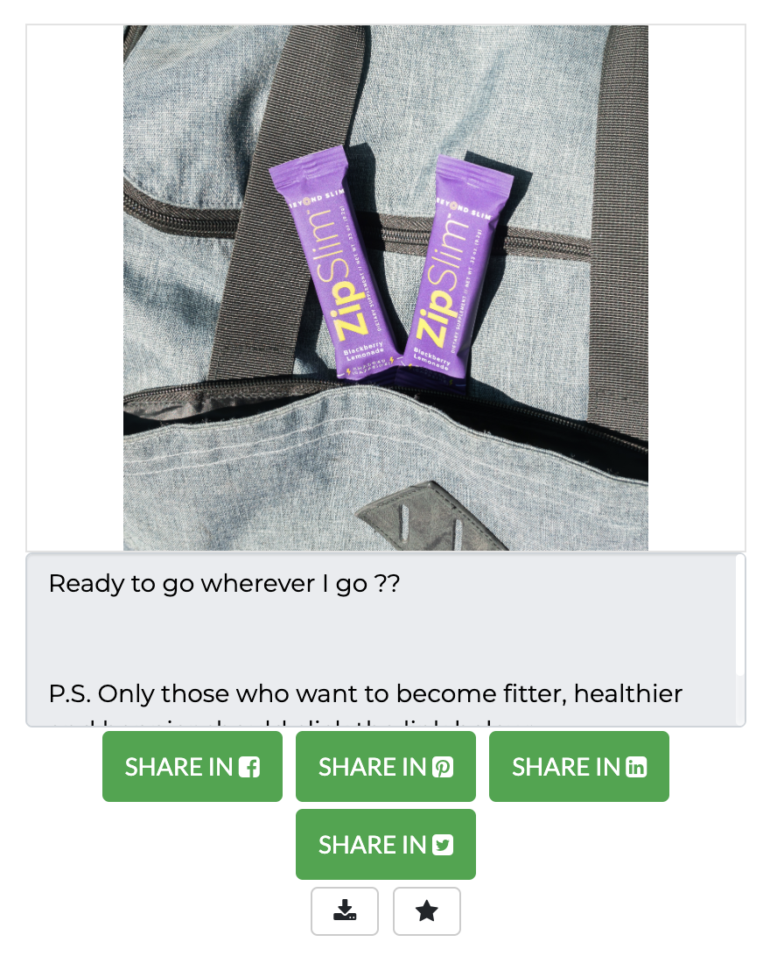Click the Pinterest logo icon
763x963 pixels.
click(x=443, y=767)
